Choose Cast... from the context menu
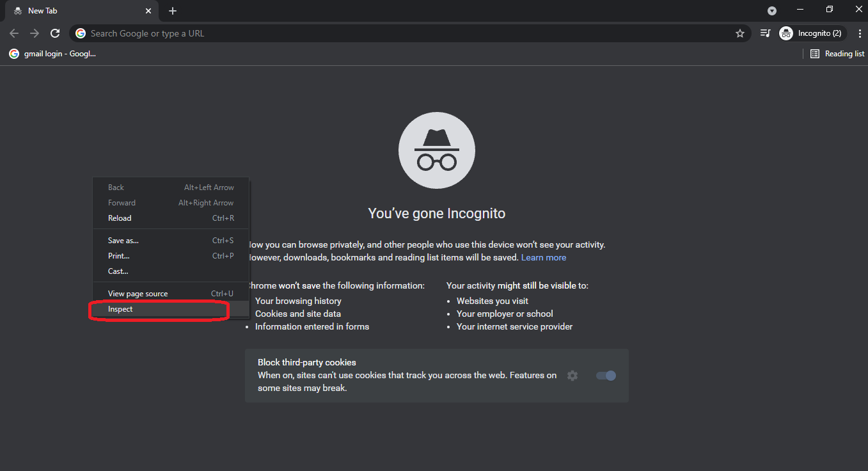Viewport: 868px width, 471px height. (171, 271)
